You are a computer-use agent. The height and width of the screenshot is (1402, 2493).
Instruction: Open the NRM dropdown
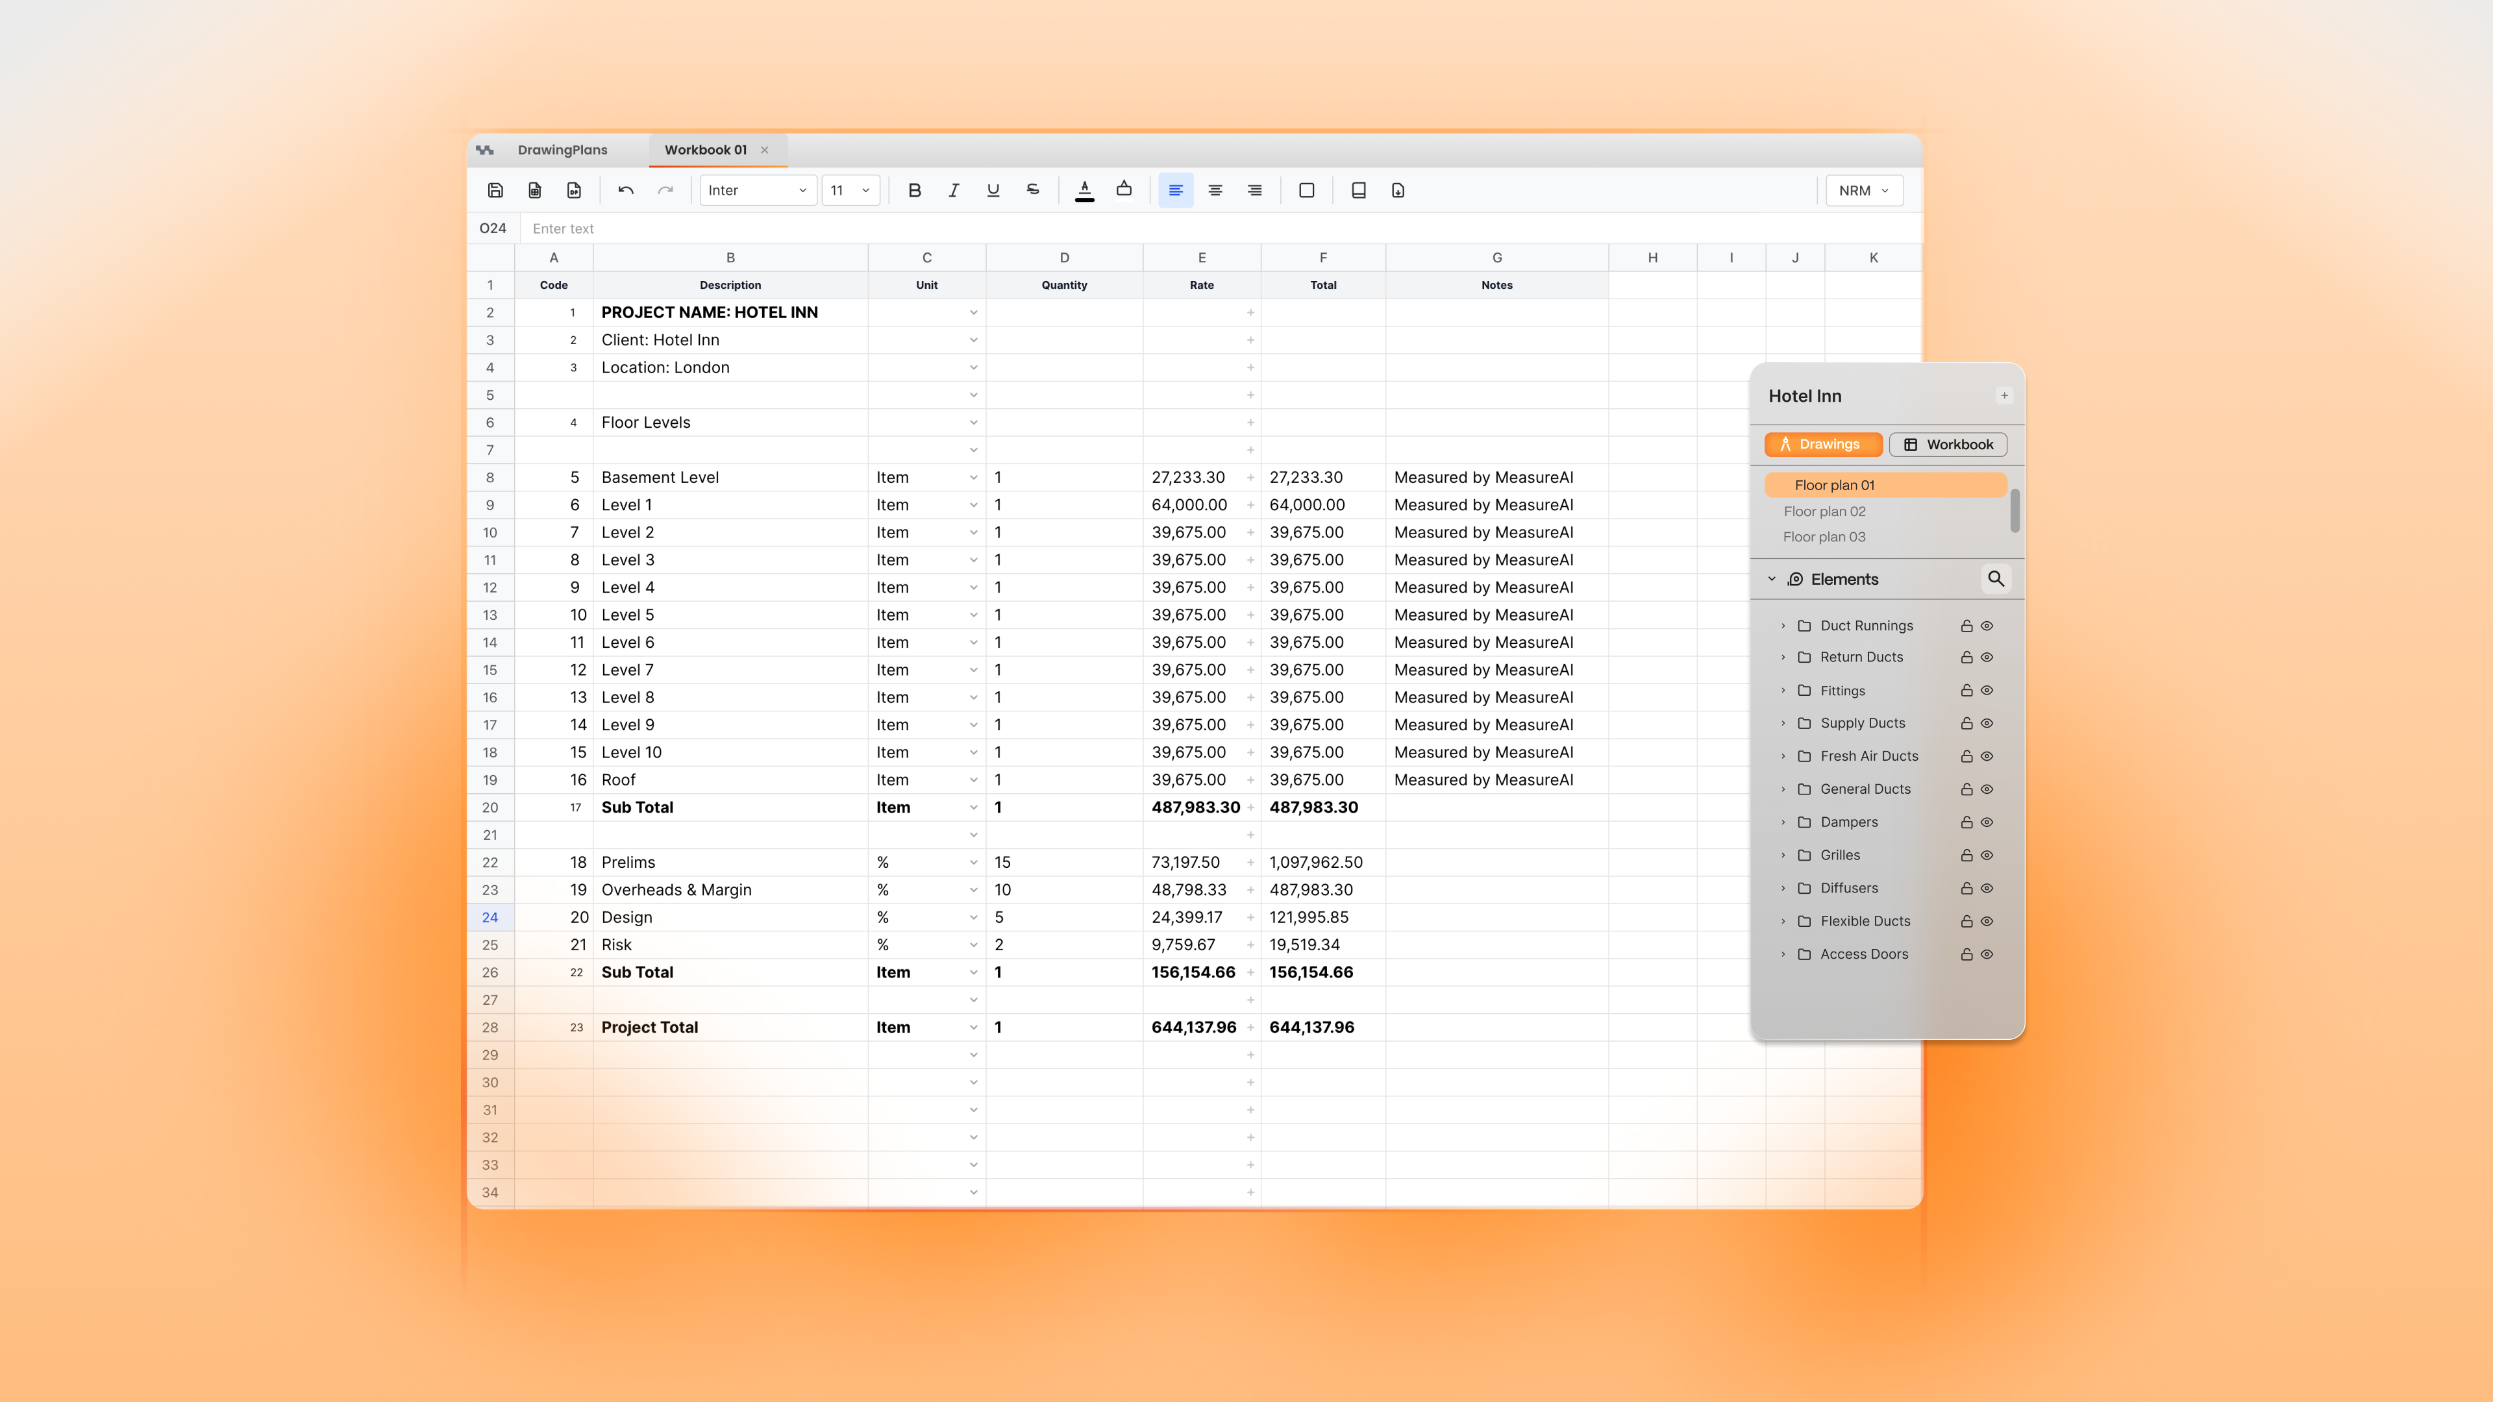click(x=1864, y=191)
